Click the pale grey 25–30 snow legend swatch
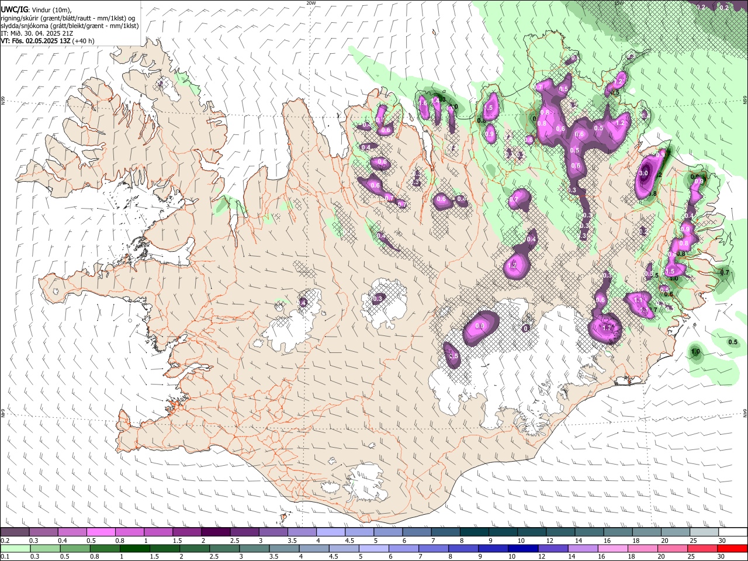748x561 pixels. pos(704,532)
